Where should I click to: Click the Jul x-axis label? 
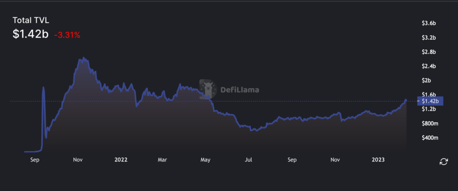point(249,160)
